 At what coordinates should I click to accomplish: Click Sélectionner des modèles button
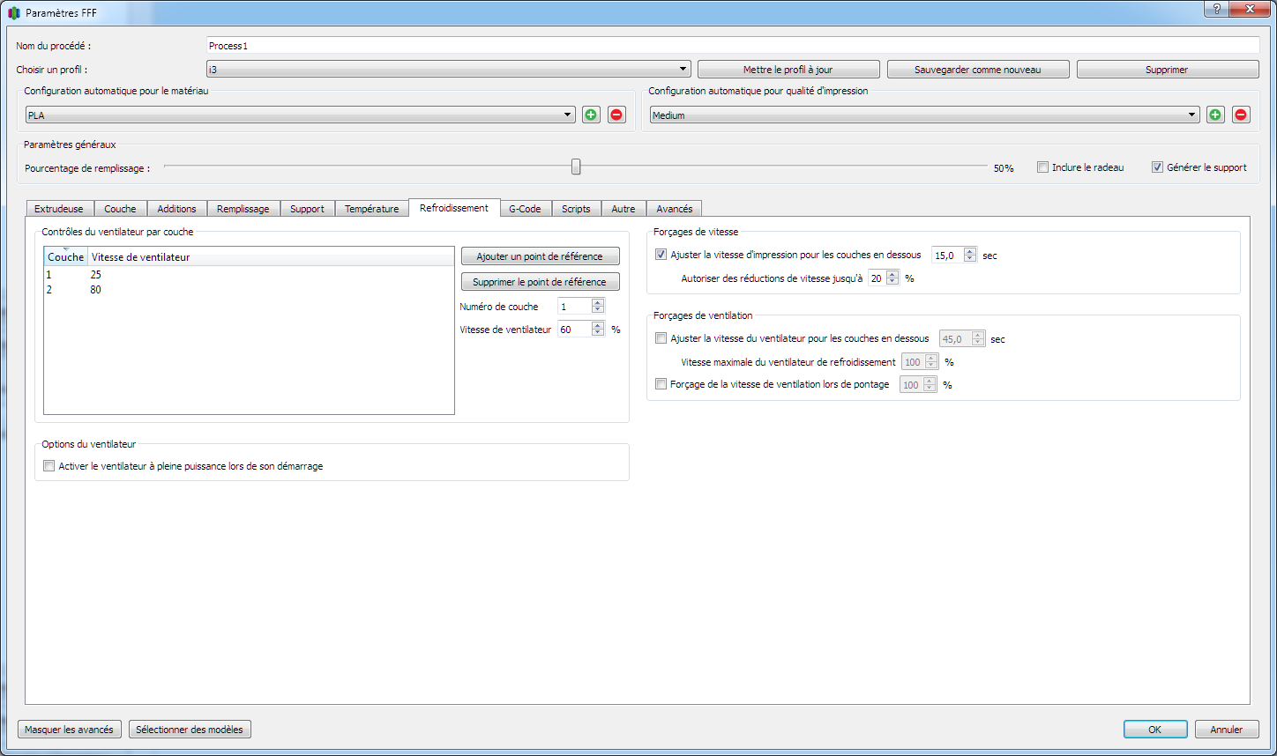(190, 730)
